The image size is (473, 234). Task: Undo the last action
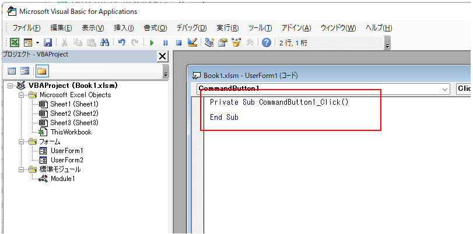tap(121, 43)
